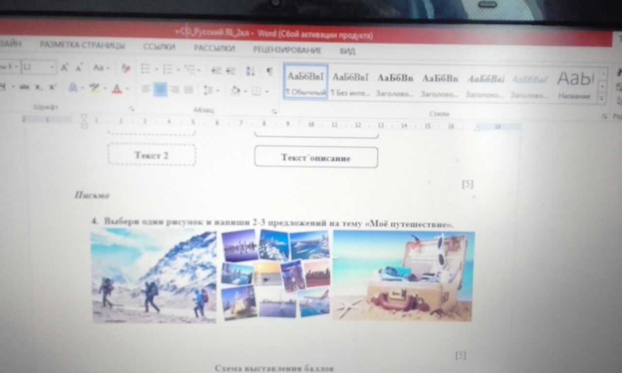The width and height of the screenshot is (622, 373).
Task: Apply the Text Effects glowing A icon
Action: click(x=73, y=88)
